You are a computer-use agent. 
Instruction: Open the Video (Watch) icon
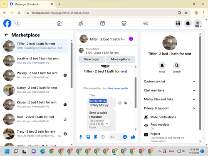pos(102,23)
